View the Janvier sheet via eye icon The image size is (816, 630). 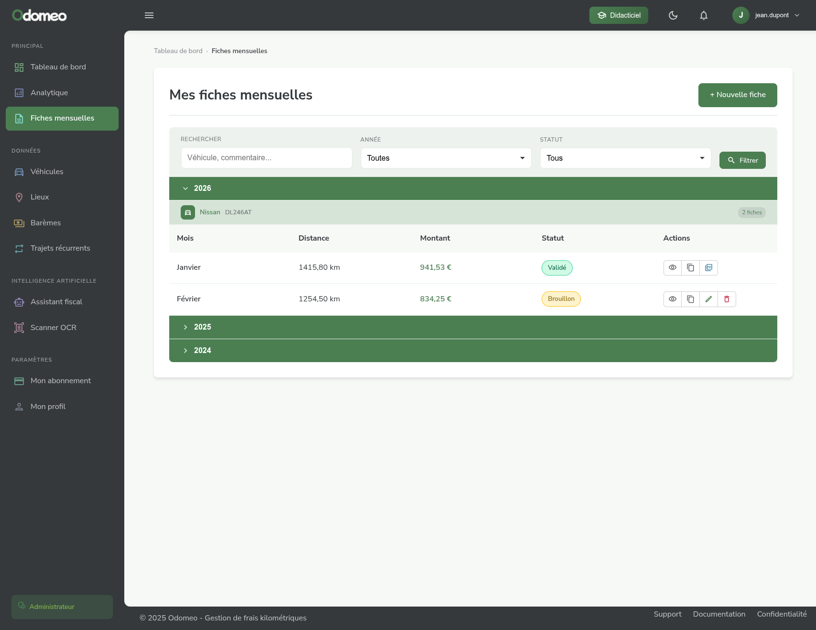tap(672, 267)
